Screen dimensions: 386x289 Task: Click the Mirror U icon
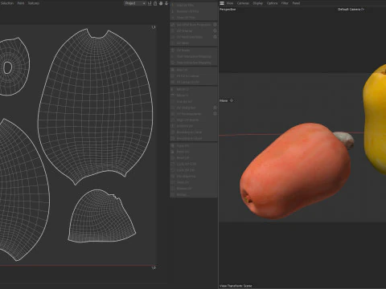pyautogui.click(x=173, y=89)
